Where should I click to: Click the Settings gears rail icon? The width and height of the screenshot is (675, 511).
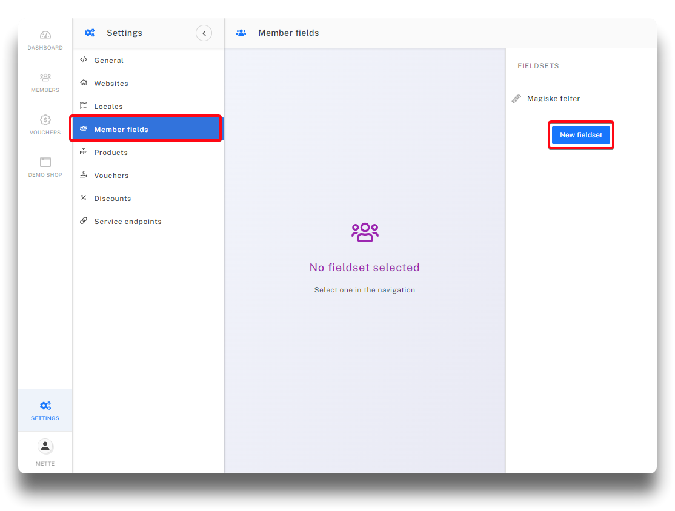tap(45, 406)
